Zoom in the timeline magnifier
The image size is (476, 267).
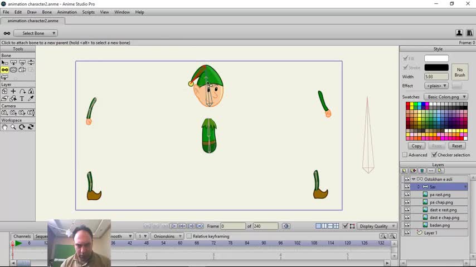(x=392, y=236)
